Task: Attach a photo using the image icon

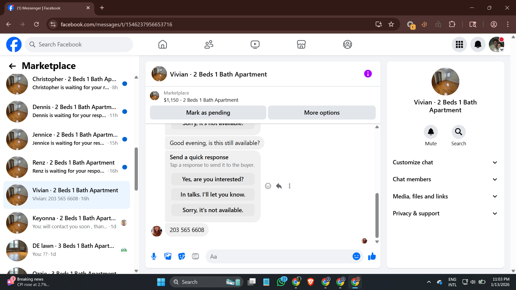Action: 168,256
